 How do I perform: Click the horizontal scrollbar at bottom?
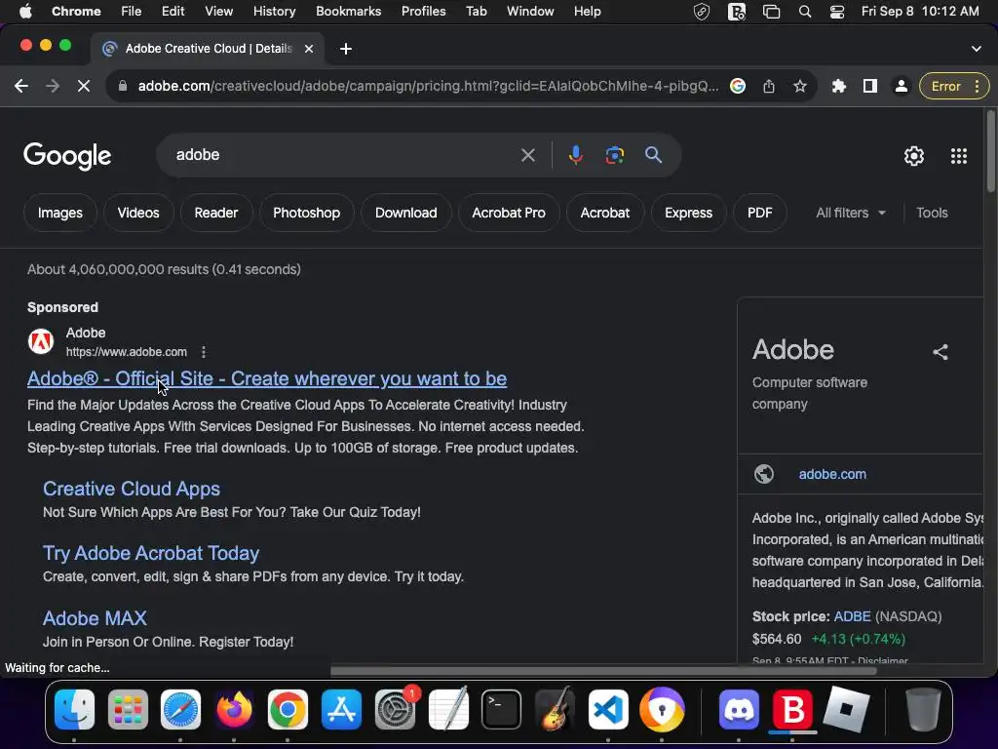coord(602,671)
